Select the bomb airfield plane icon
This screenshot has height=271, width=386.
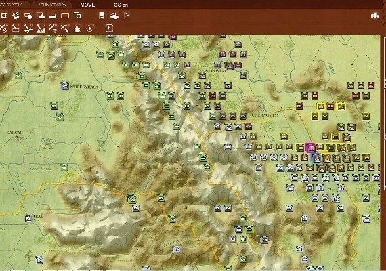pyautogui.click(x=28, y=28)
